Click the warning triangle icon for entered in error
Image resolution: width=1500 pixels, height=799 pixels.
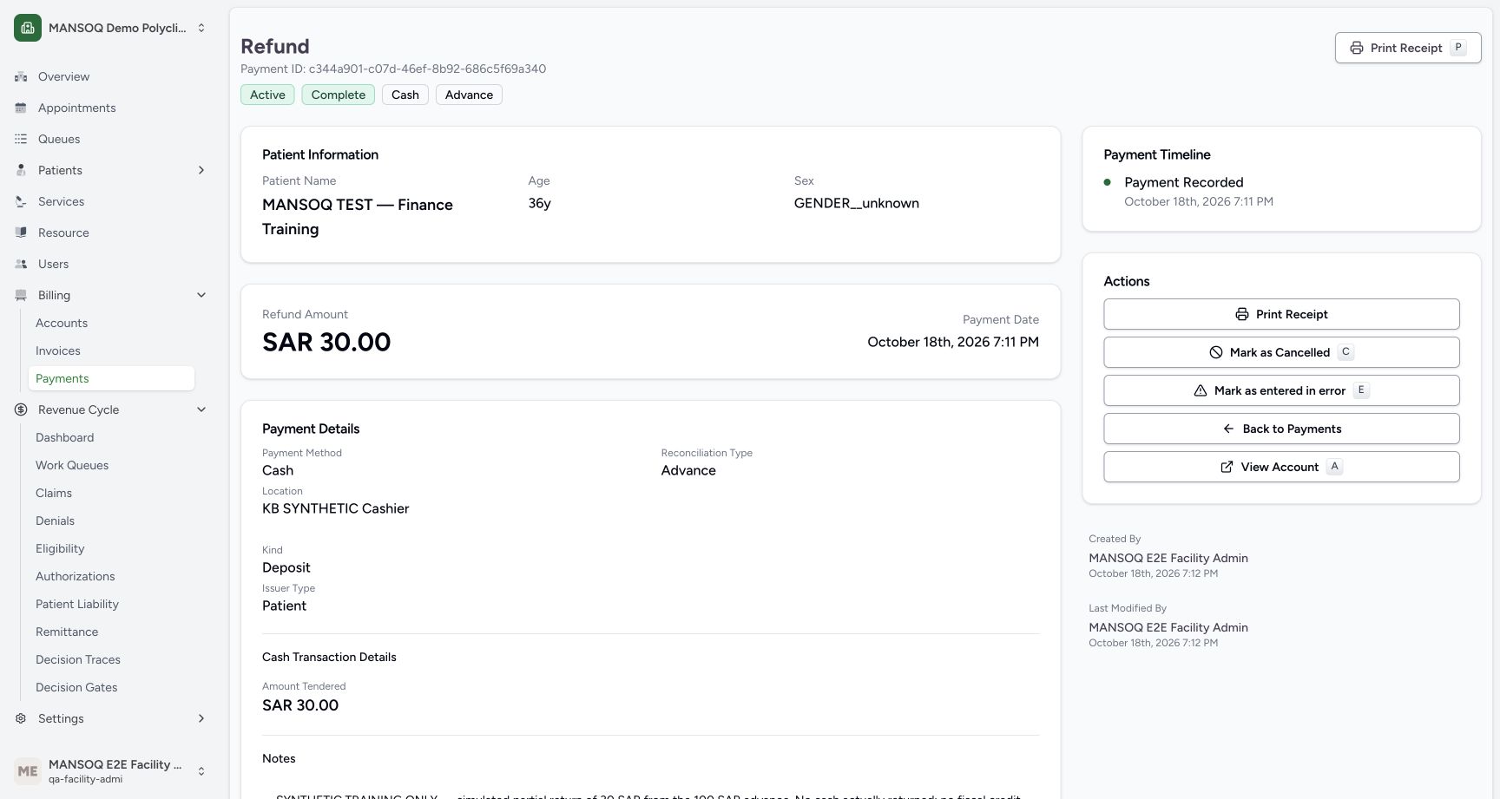(1201, 390)
